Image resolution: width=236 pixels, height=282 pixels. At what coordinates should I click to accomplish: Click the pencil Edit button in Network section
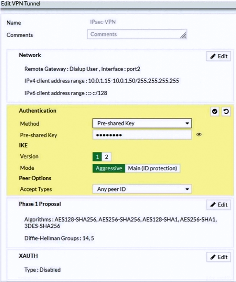click(x=219, y=56)
